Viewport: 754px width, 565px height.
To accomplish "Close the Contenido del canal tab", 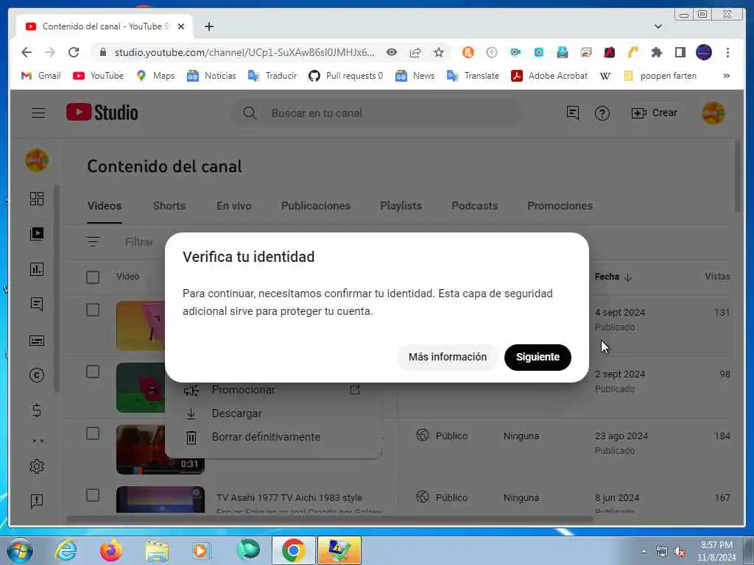I will (x=181, y=26).
